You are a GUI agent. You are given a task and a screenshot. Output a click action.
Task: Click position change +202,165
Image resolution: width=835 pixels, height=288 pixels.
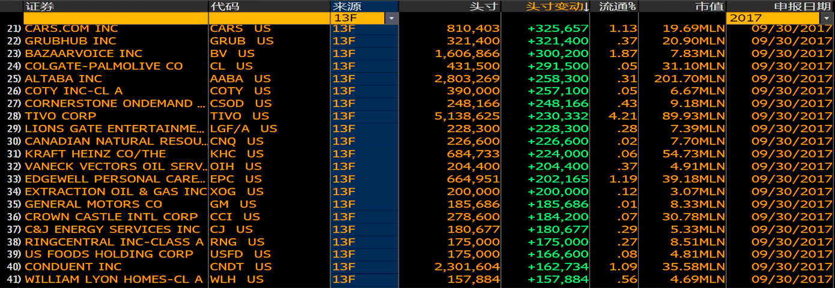(558, 179)
